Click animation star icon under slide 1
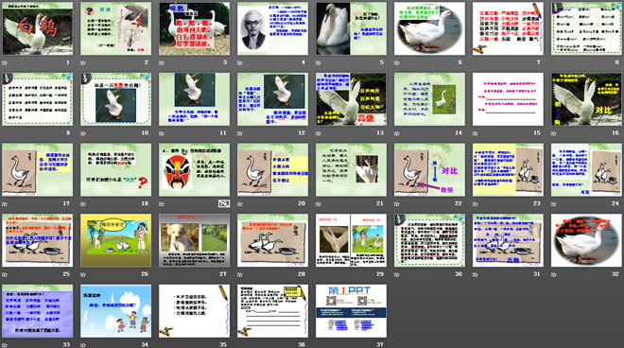The image size is (624, 348). pos(5,62)
